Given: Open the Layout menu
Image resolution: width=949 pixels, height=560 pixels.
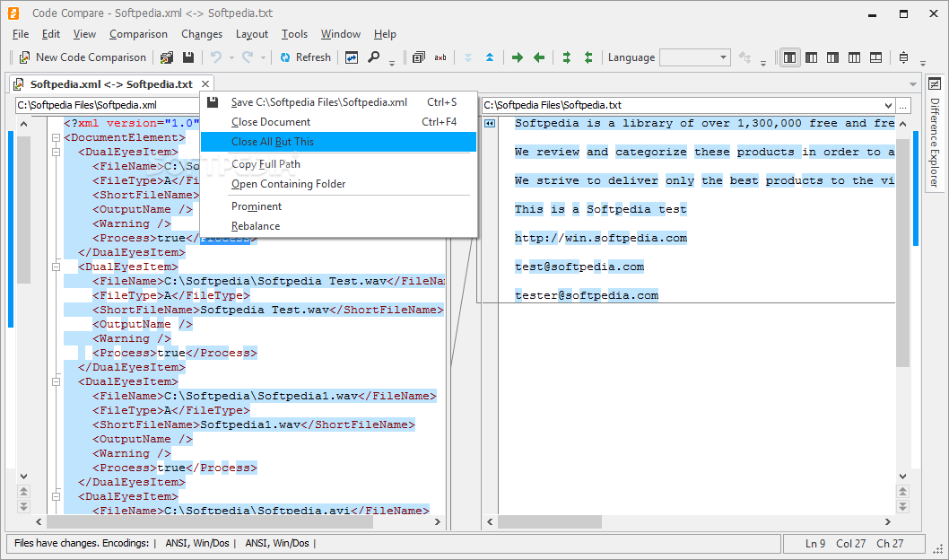Looking at the screenshot, I should 252,34.
